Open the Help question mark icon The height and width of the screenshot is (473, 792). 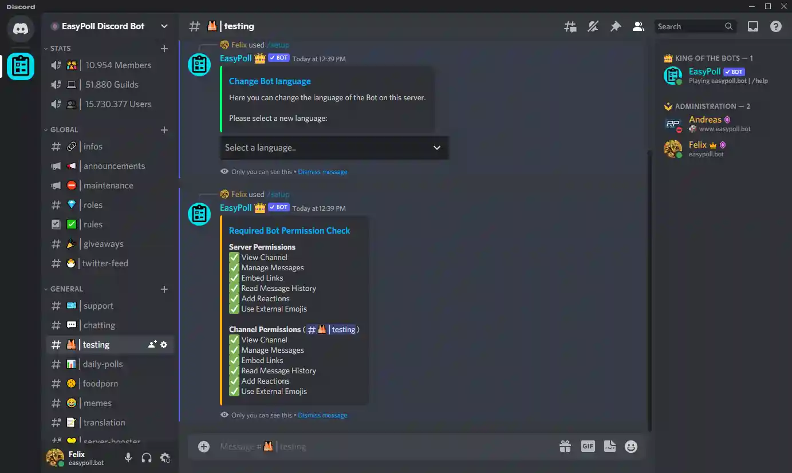click(x=776, y=26)
